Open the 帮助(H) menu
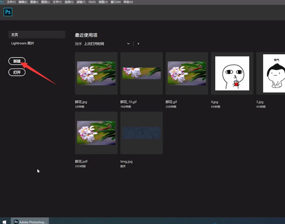285x224 pixels. pyautogui.click(x=128, y=2)
